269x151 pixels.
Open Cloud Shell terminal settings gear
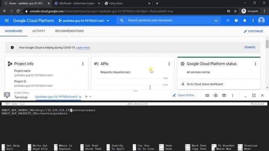(216, 95)
